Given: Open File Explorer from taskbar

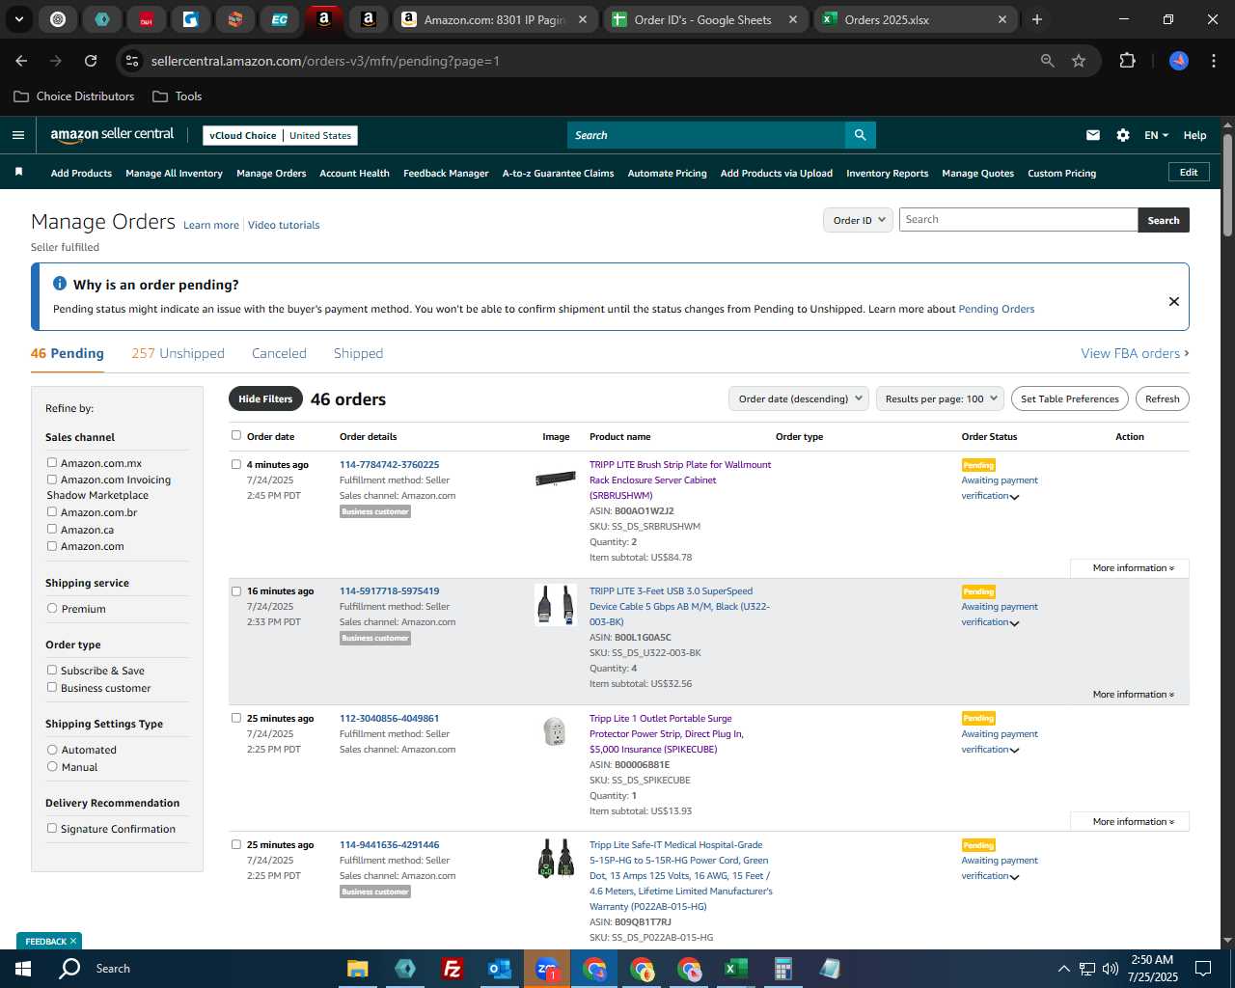Looking at the screenshot, I should pos(358,969).
